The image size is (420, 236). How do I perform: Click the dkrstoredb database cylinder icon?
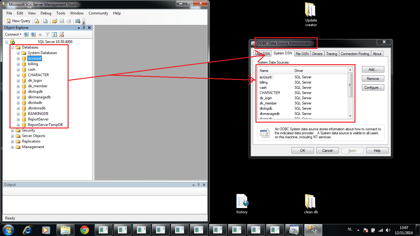[24, 108]
